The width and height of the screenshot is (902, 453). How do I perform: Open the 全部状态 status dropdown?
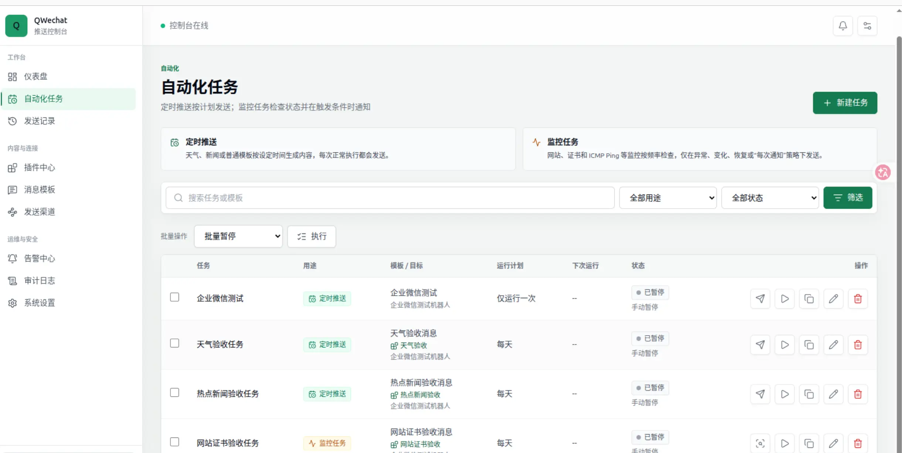(x=770, y=198)
